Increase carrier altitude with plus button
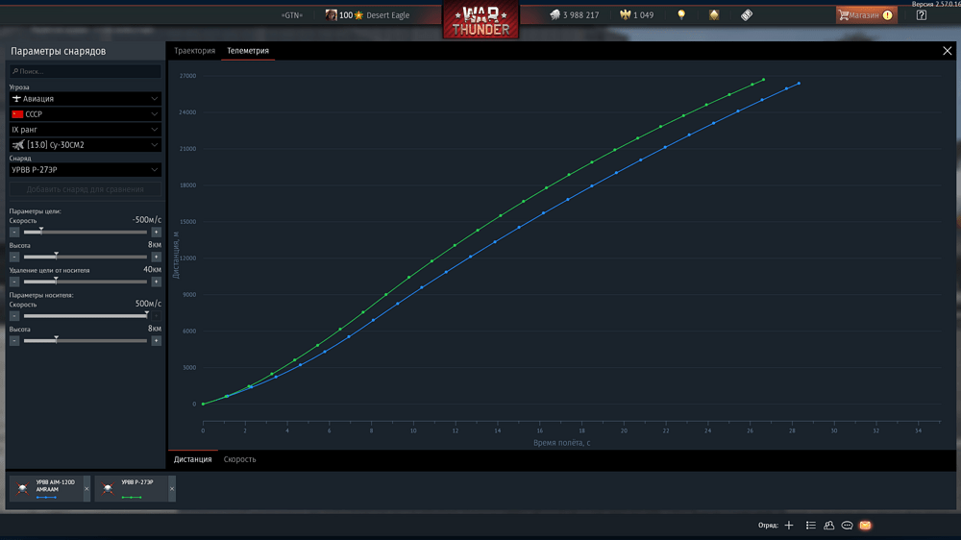The height and width of the screenshot is (540, 961). tap(157, 341)
